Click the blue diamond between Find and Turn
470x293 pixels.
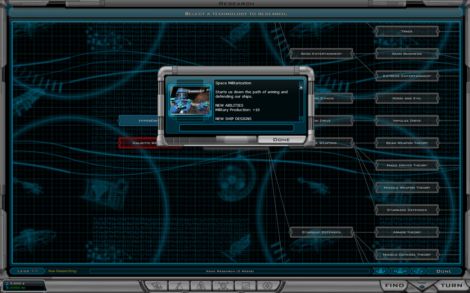(422, 287)
